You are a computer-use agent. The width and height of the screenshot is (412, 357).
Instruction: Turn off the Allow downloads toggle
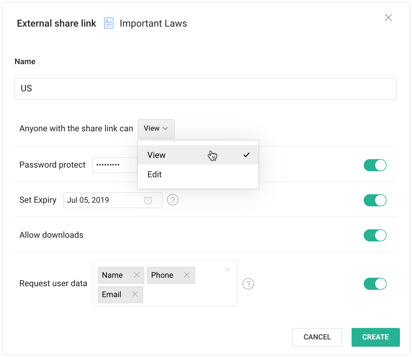(375, 235)
